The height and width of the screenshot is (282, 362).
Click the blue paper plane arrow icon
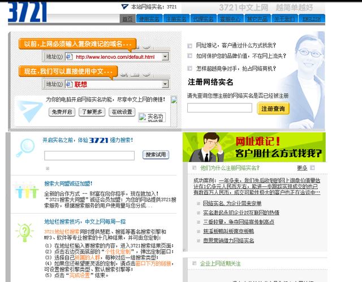(27, 110)
